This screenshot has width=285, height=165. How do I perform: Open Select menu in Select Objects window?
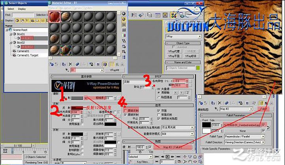point(11,9)
